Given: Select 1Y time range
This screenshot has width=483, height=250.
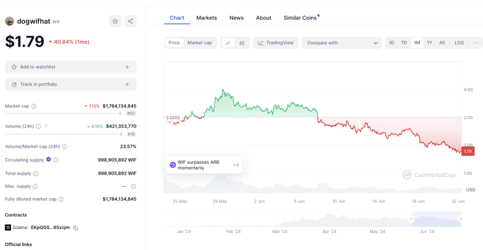Looking at the screenshot, I should 429,43.
